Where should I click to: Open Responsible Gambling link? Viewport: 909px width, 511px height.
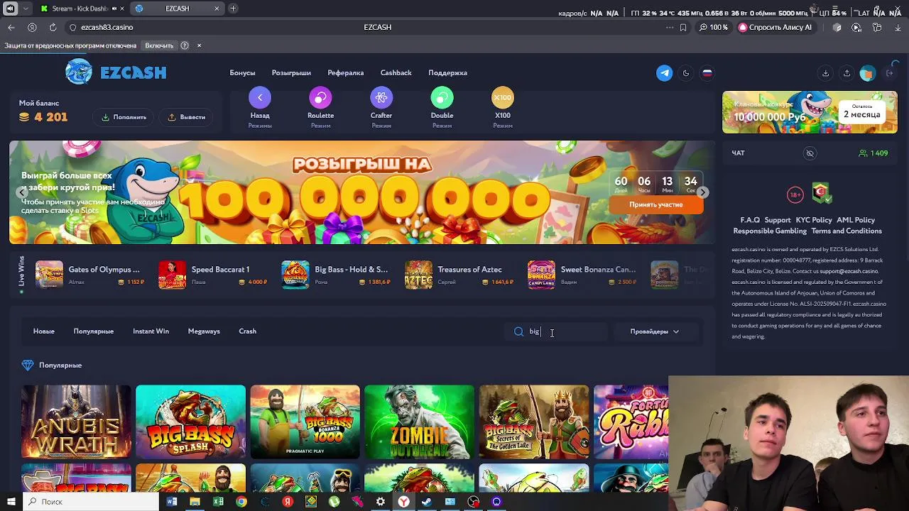(x=770, y=231)
